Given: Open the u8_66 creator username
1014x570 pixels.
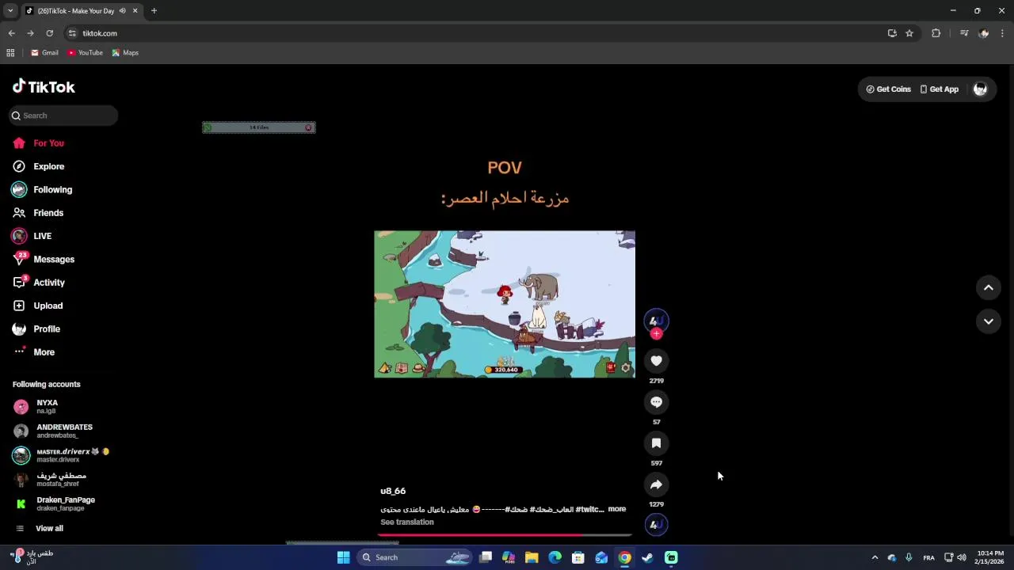Looking at the screenshot, I should (x=393, y=491).
